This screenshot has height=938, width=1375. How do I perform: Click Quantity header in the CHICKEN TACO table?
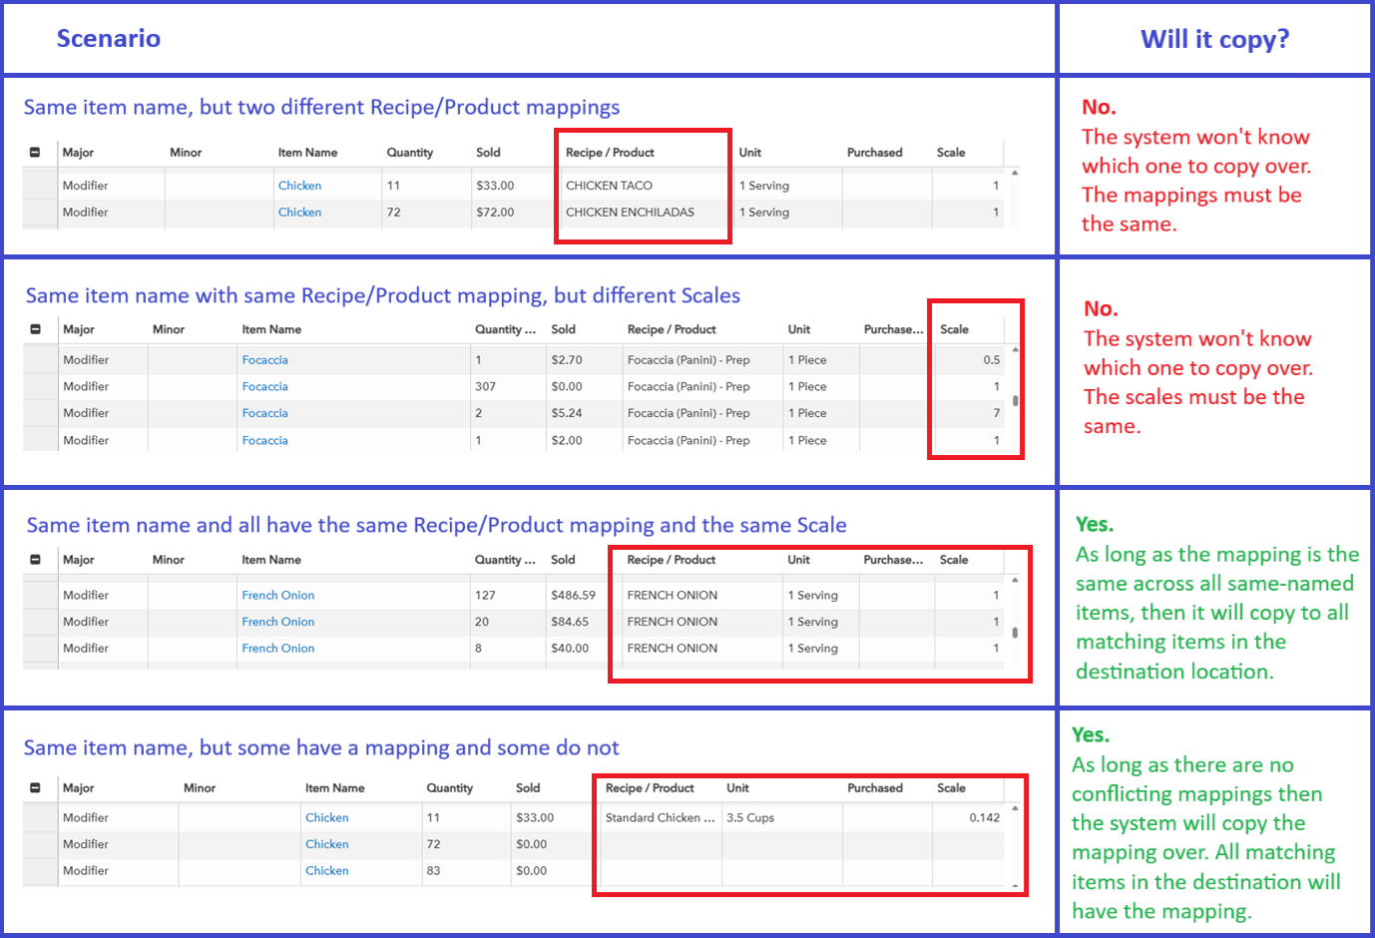click(x=410, y=153)
